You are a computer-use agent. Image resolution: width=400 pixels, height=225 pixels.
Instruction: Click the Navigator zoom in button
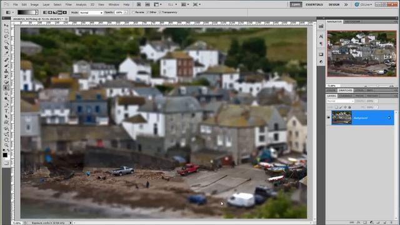click(392, 86)
